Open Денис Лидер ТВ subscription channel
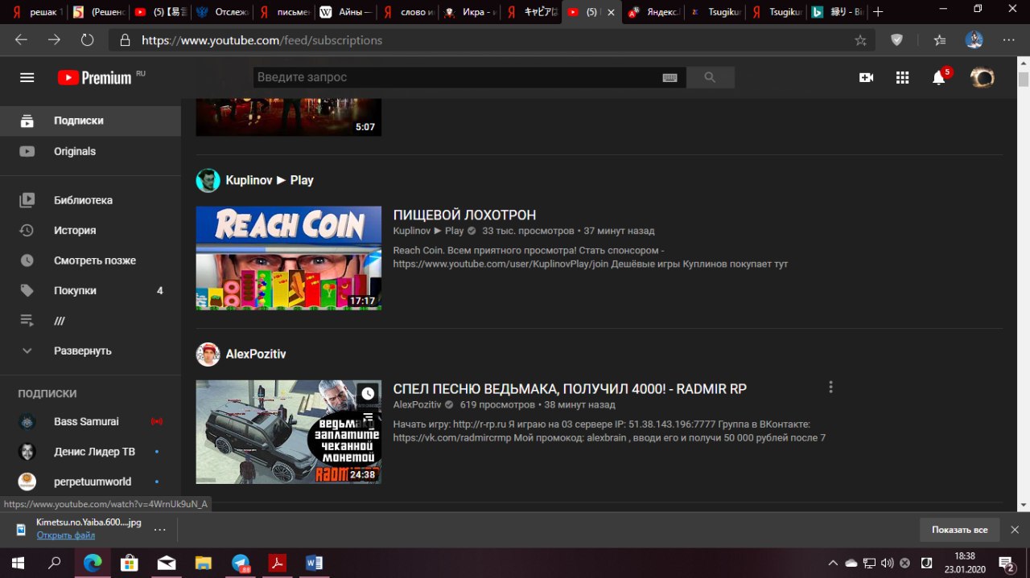This screenshot has height=578, width=1030. tap(90, 452)
